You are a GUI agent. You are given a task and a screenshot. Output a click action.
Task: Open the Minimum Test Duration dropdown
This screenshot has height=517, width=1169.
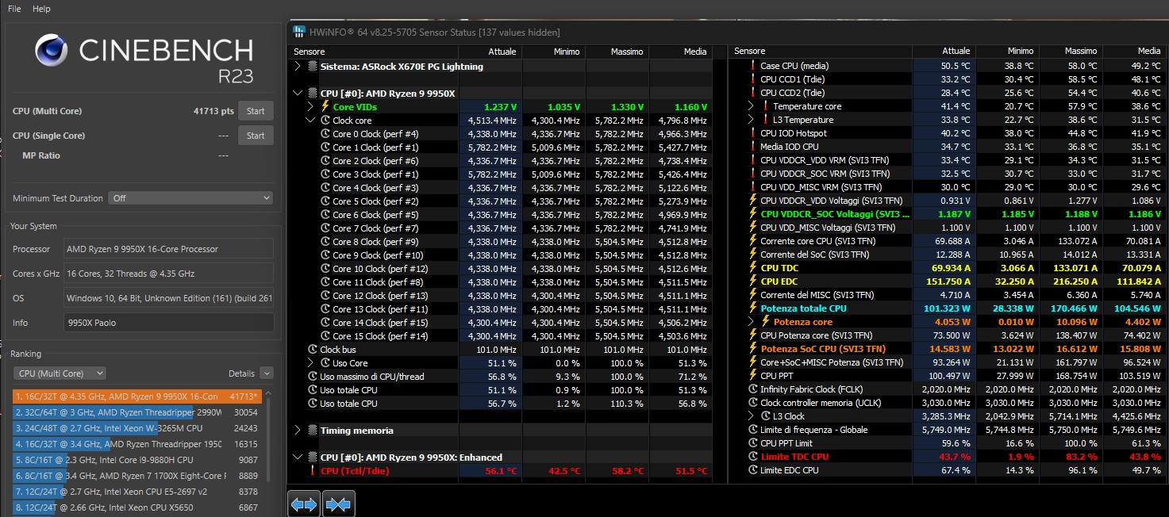click(x=190, y=198)
